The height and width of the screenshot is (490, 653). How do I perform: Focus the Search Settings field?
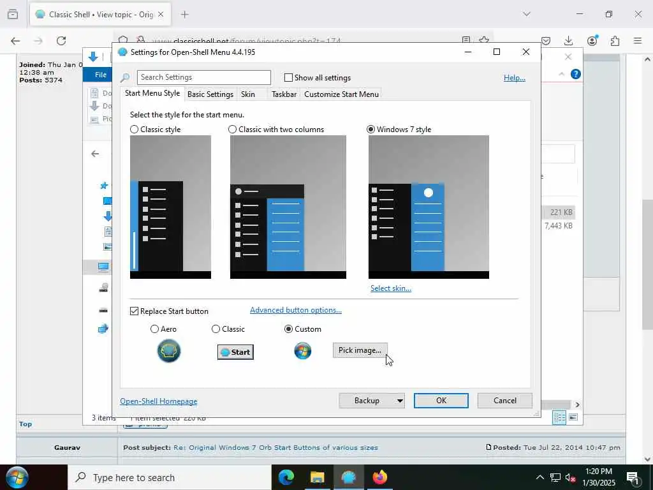pyautogui.click(x=203, y=77)
